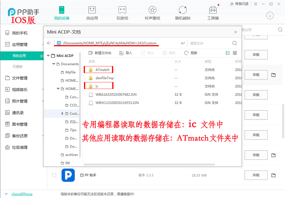Sort by 大小 column header
285x198 pixels.
pyautogui.click(x=178, y=61)
